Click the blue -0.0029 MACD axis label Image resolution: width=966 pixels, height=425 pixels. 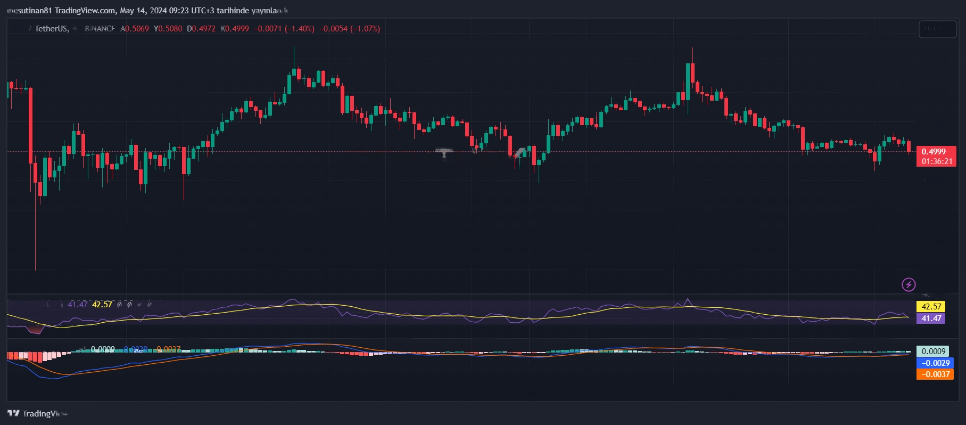tap(935, 363)
